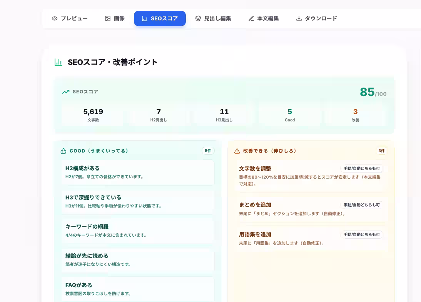This screenshot has width=421, height=302.
Task: Click the layers icon on 見出し編集
Action: pos(199,18)
